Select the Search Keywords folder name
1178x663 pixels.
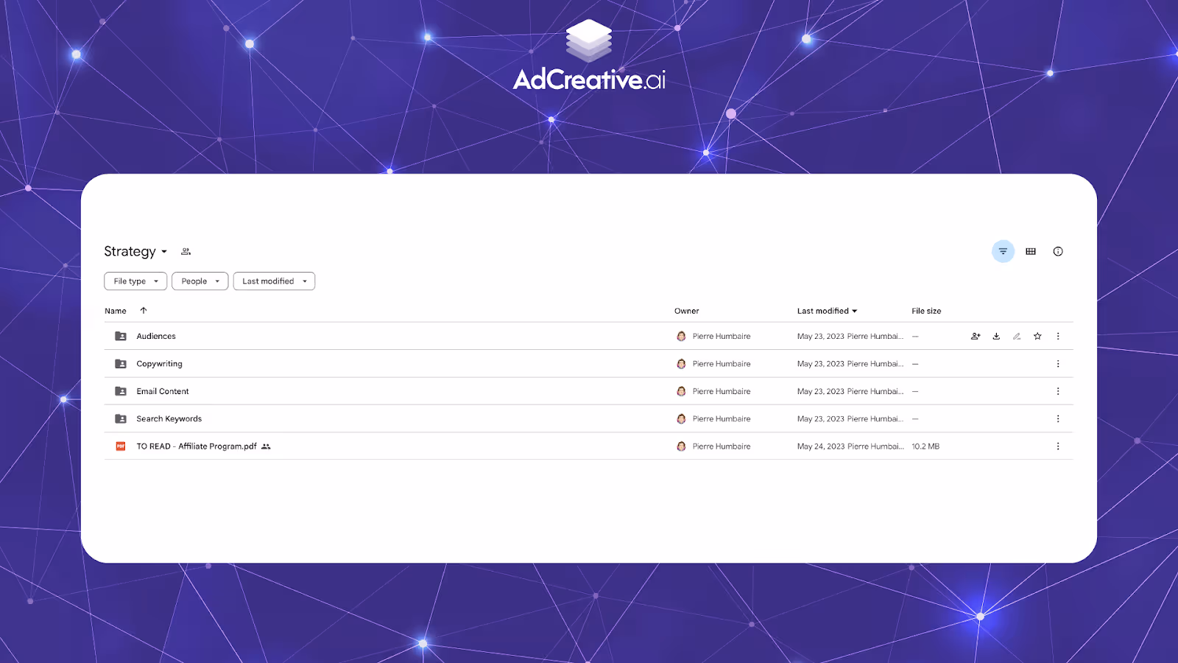169,419
